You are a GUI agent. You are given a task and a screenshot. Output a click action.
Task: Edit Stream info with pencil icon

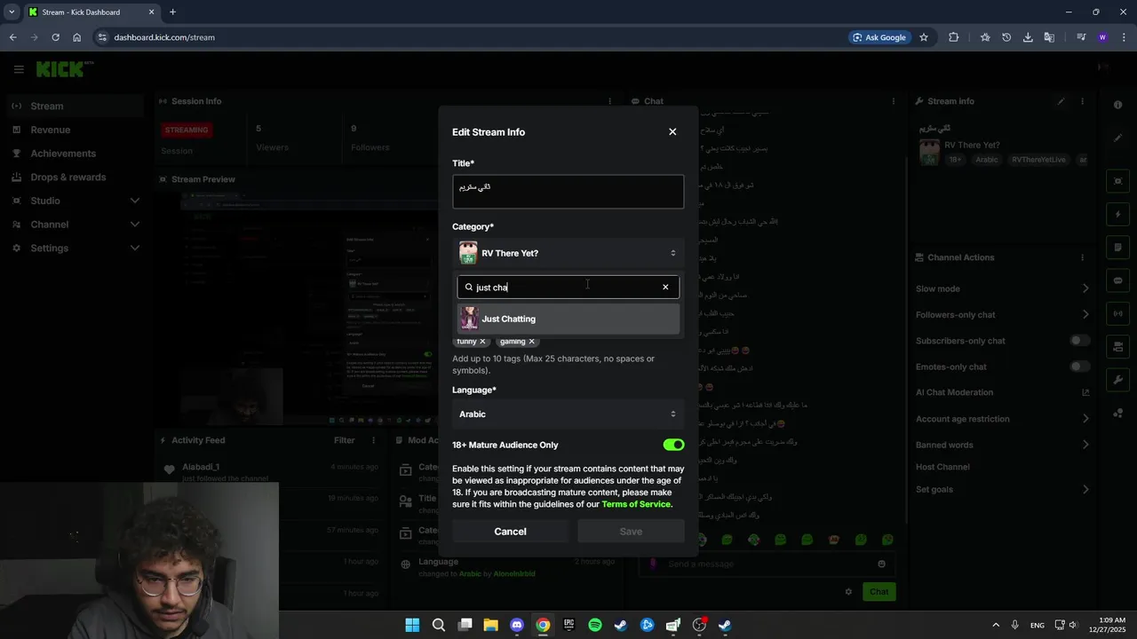[1061, 101]
